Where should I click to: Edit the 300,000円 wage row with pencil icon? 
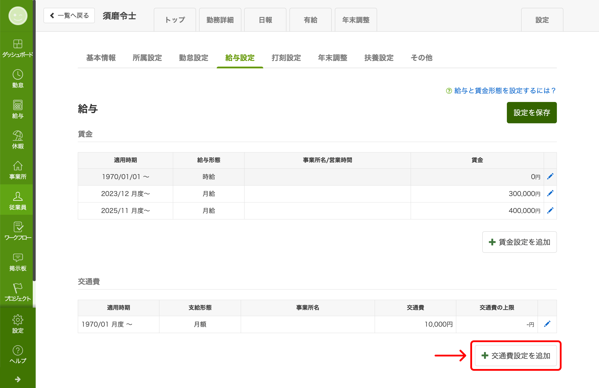[550, 193]
